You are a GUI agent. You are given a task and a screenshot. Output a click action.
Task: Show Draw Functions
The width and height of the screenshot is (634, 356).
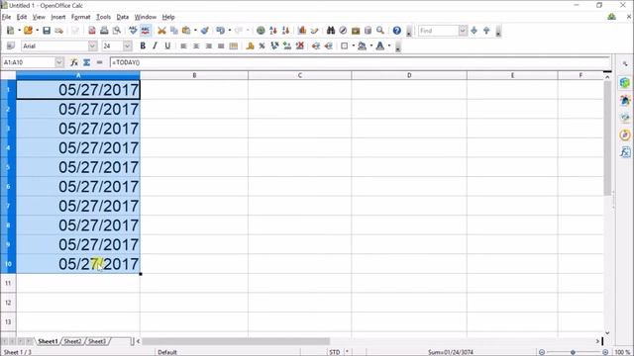pos(314,31)
